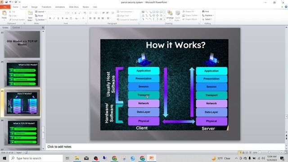
Task: Increase font size with grow font icon
Action: tap(76, 13)
